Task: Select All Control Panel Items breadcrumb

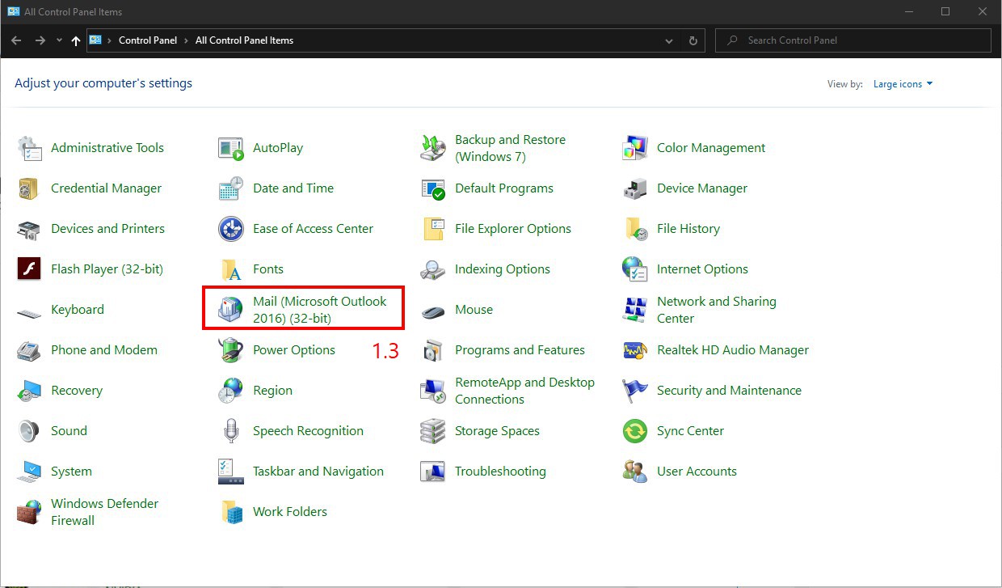Action: coord(244,40)
